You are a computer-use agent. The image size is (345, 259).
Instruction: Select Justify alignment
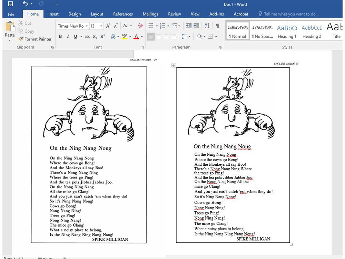(x=174, y=36)
